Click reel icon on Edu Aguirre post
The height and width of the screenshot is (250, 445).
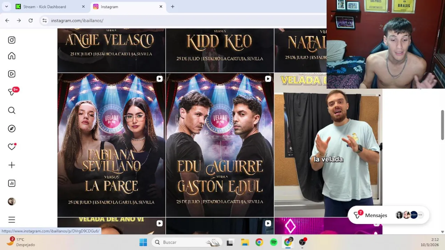point(268,79)
